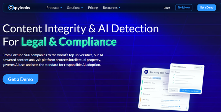Click the large Get a Demo hero button
This screenshot has height=112, width=221.
[x=20, y=79]
